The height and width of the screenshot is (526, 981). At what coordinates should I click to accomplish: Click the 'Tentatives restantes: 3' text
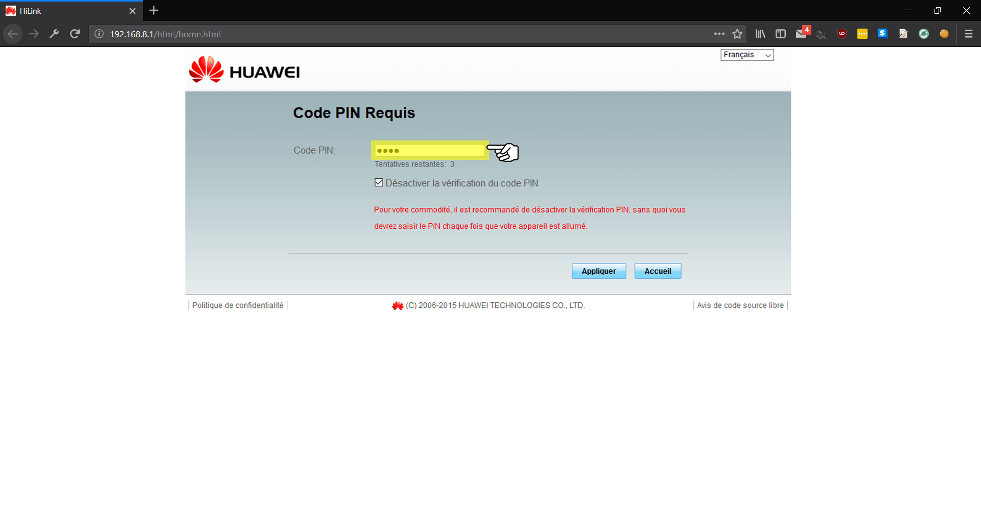[x=414, y=164]
